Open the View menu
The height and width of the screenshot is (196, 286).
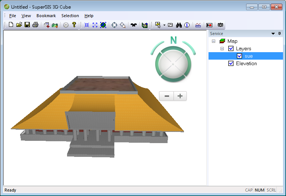(26, 16)
